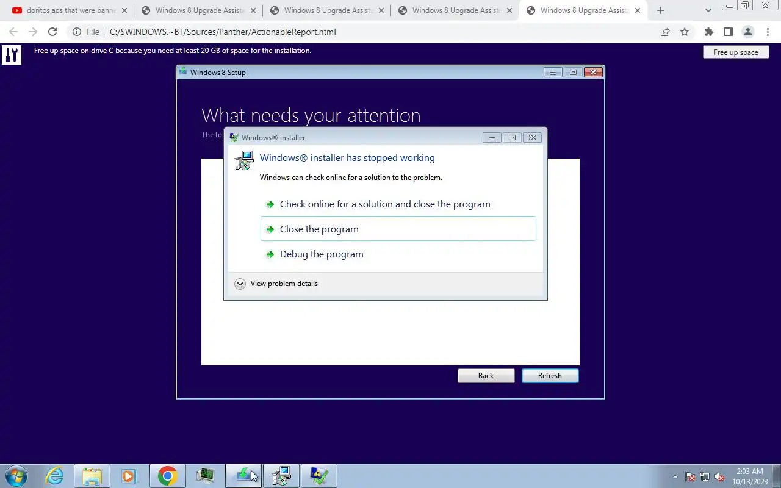Click the Free up space on drive C message
The image size is (781, 488).
(x=173, y=51)
